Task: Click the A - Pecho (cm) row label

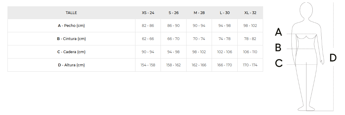Action: pyautogui.click(x=71, y=26)
